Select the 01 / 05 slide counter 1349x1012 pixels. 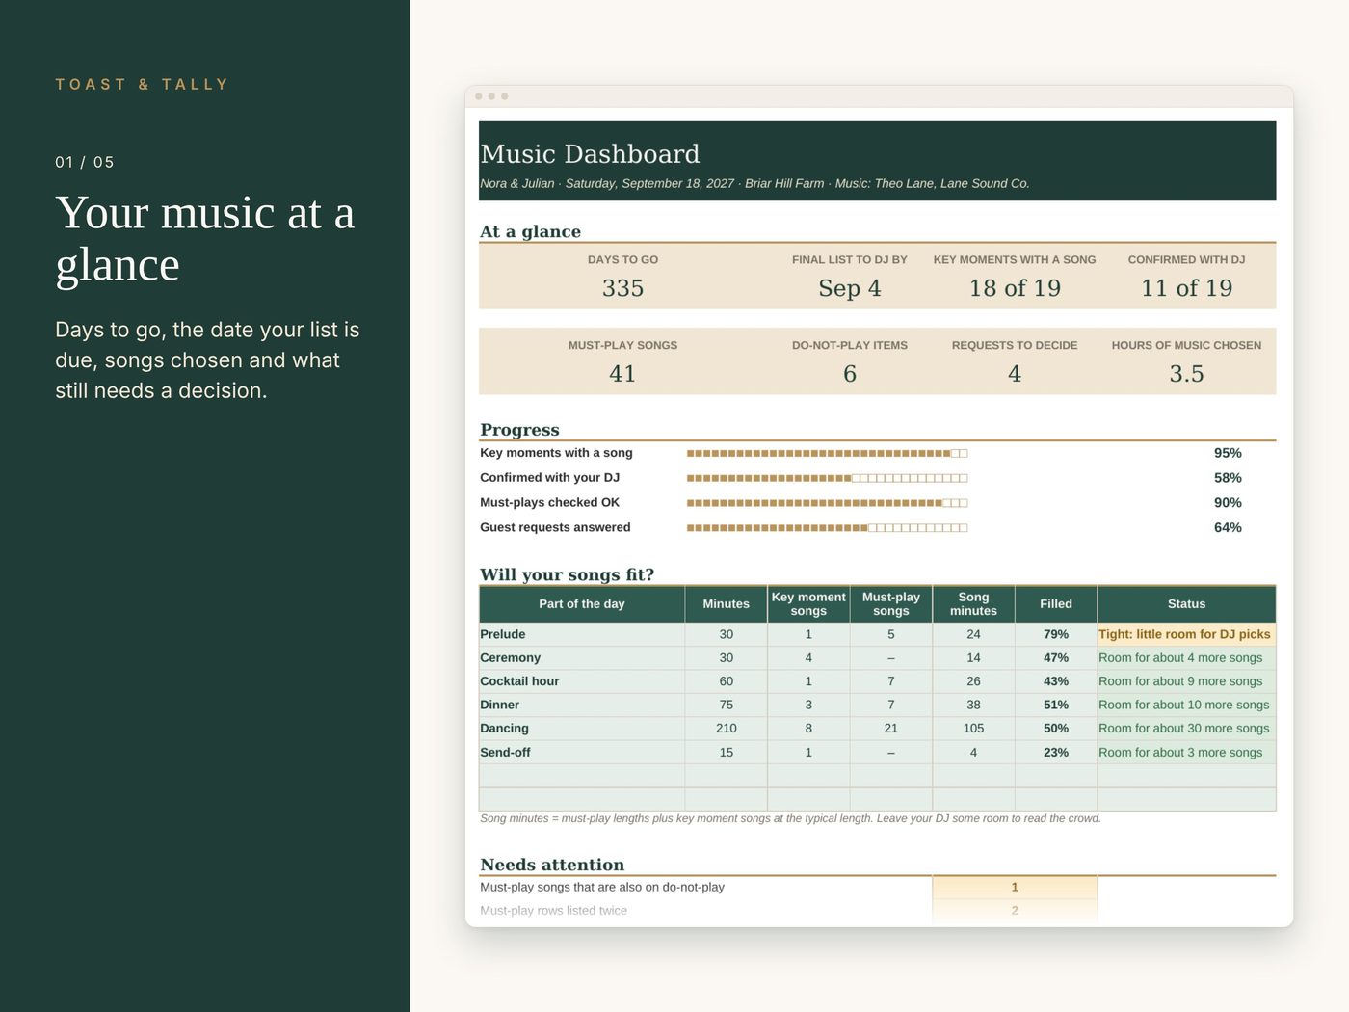coord(85,162)
